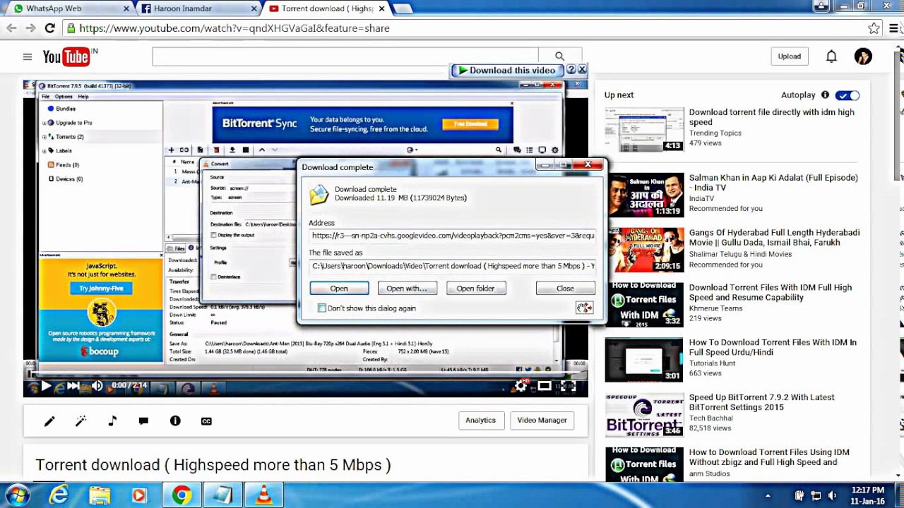Open the player settings gear
Viewport: 904px width, 508px height.
(521, 386)
